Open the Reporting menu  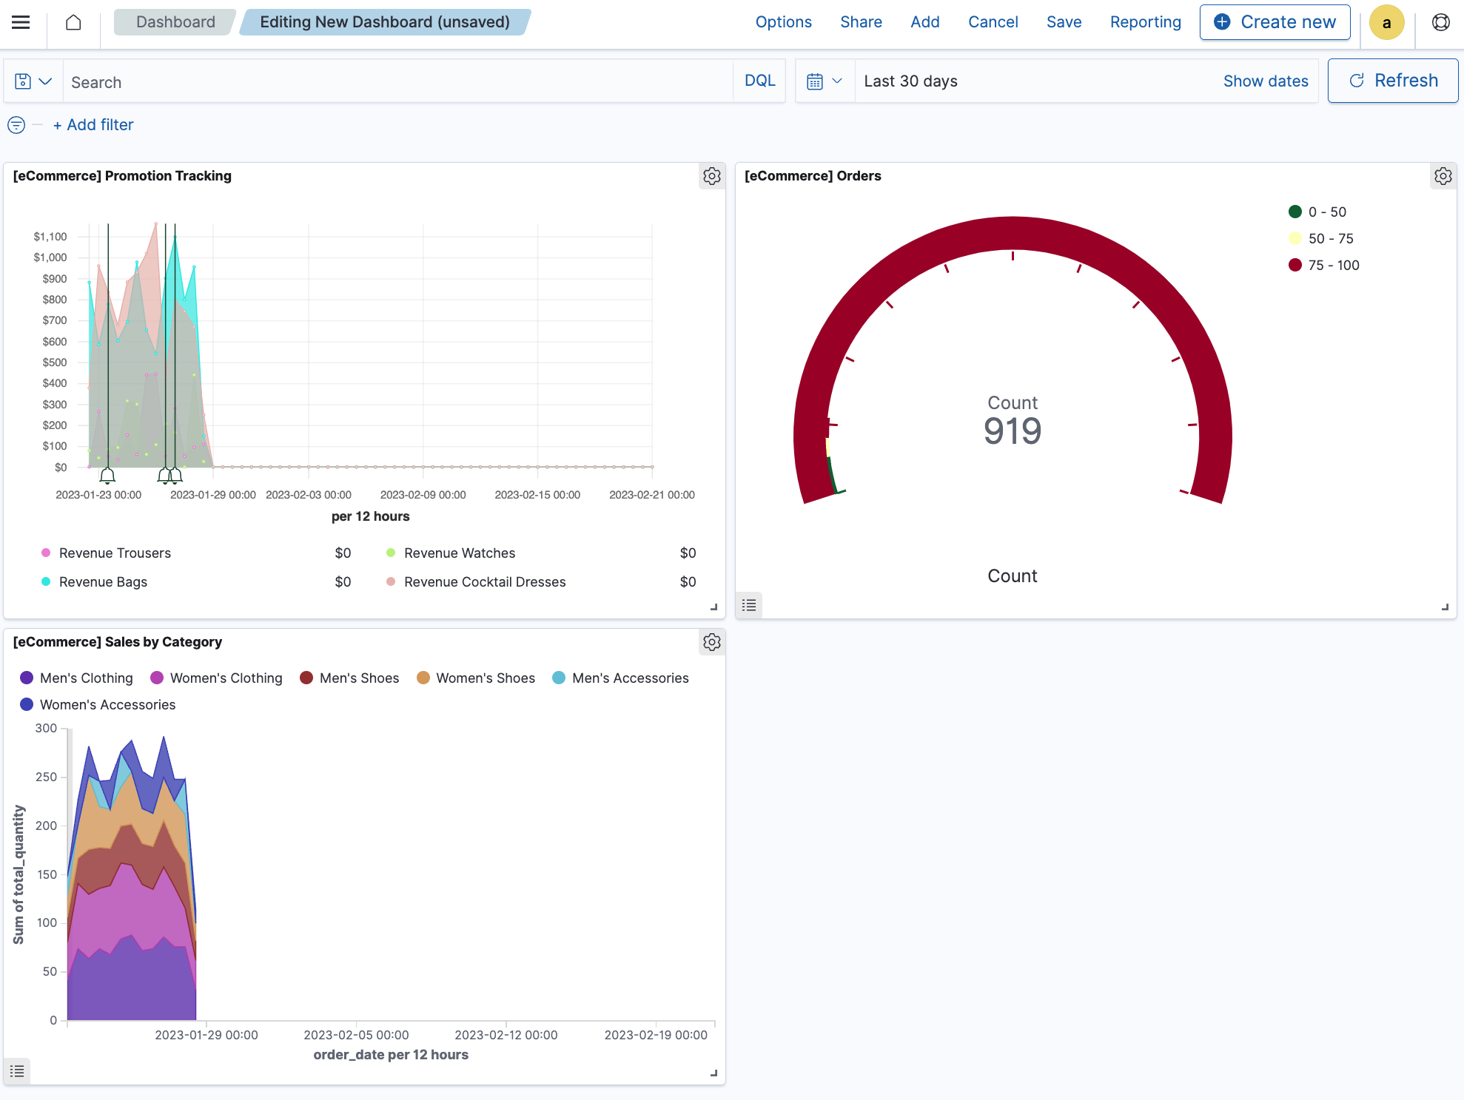pos(1145,22)
